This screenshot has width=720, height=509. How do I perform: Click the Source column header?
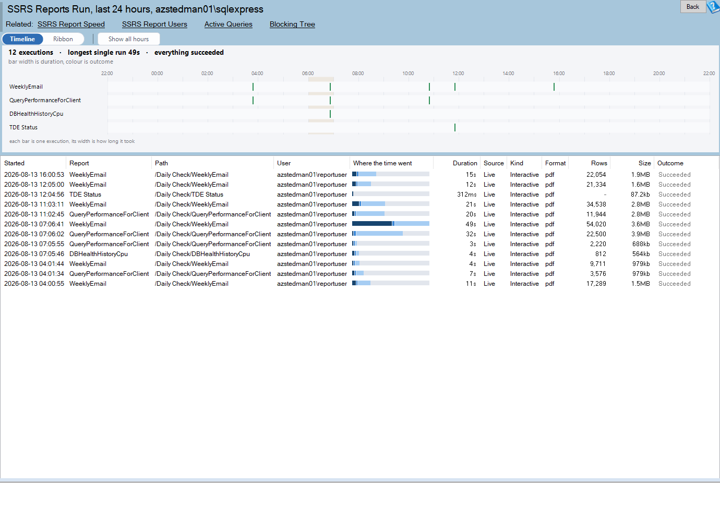point(494,163)
